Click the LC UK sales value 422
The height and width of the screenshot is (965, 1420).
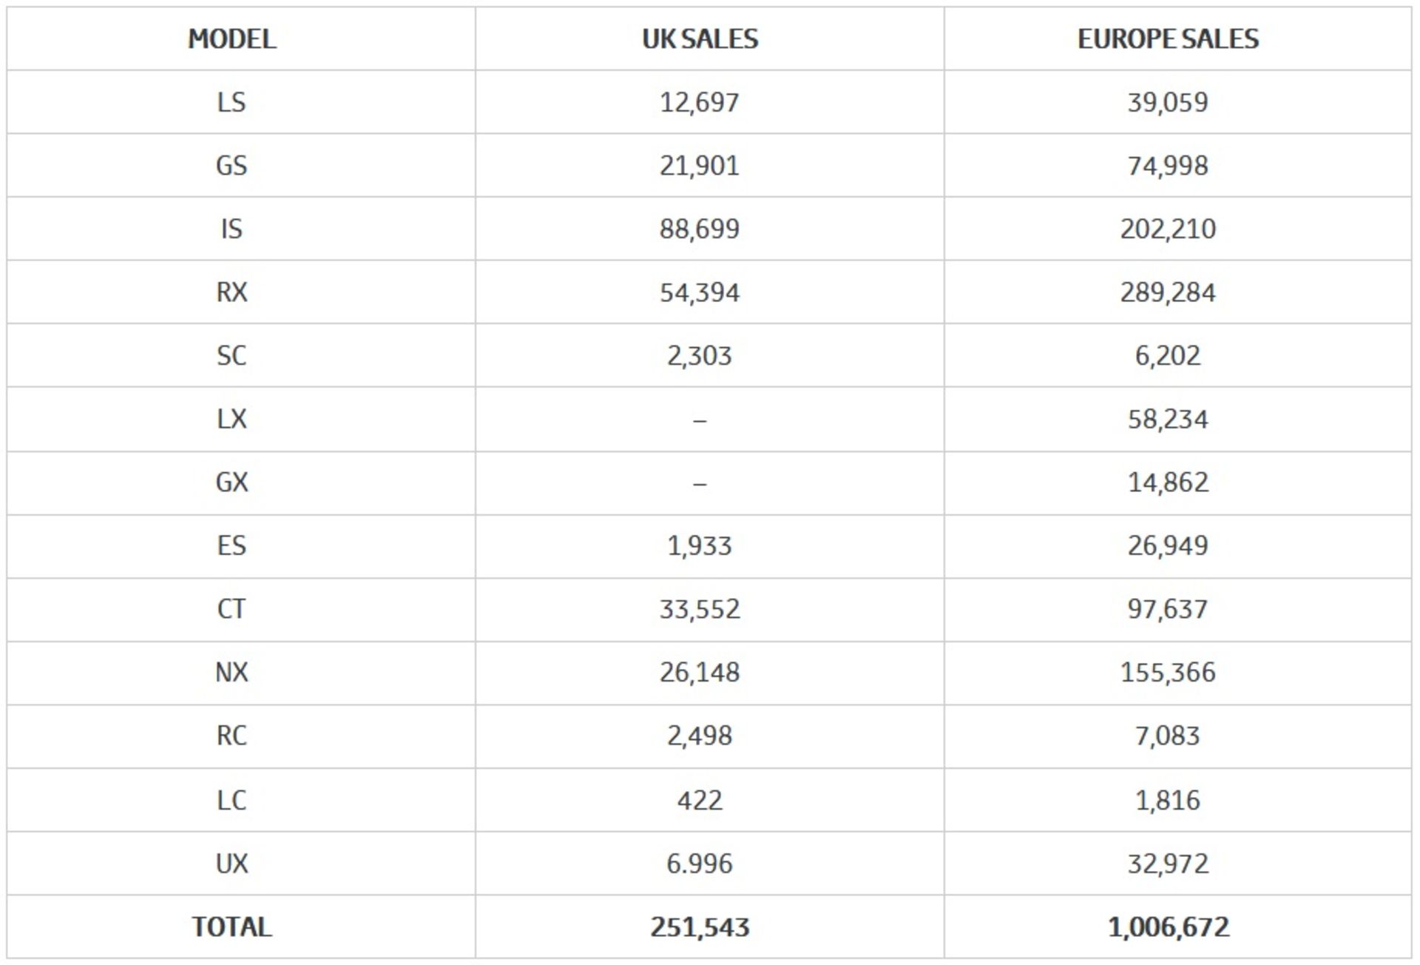(x=700, y=800)
